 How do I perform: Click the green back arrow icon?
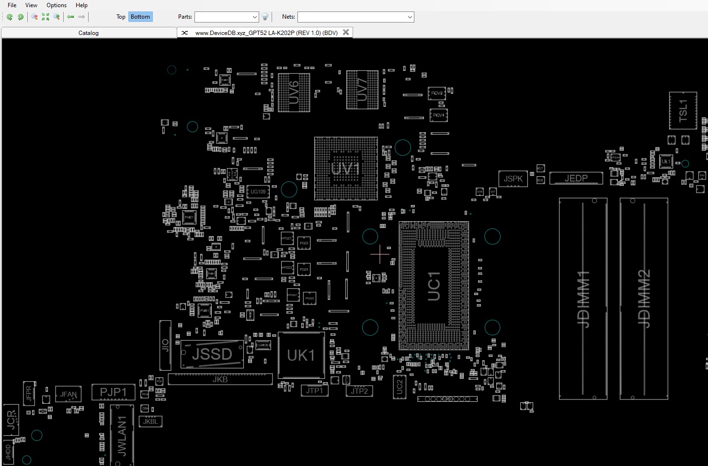(x=70, y=17)
